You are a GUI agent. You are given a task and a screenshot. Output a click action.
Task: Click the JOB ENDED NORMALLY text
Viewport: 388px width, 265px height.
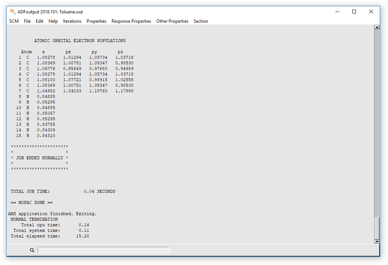click(x=40, y=158)
